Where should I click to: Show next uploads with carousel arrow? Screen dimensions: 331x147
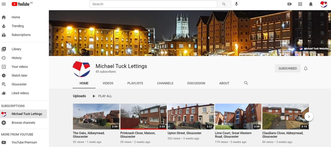[x=309, y=116]
